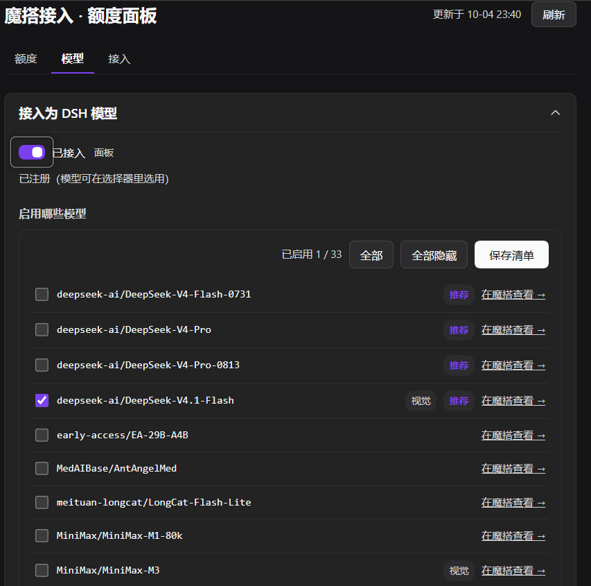Click the 魔搭接入 · 额度面板 page title
The image size is (591, 586).
click(x=80, y=16)
